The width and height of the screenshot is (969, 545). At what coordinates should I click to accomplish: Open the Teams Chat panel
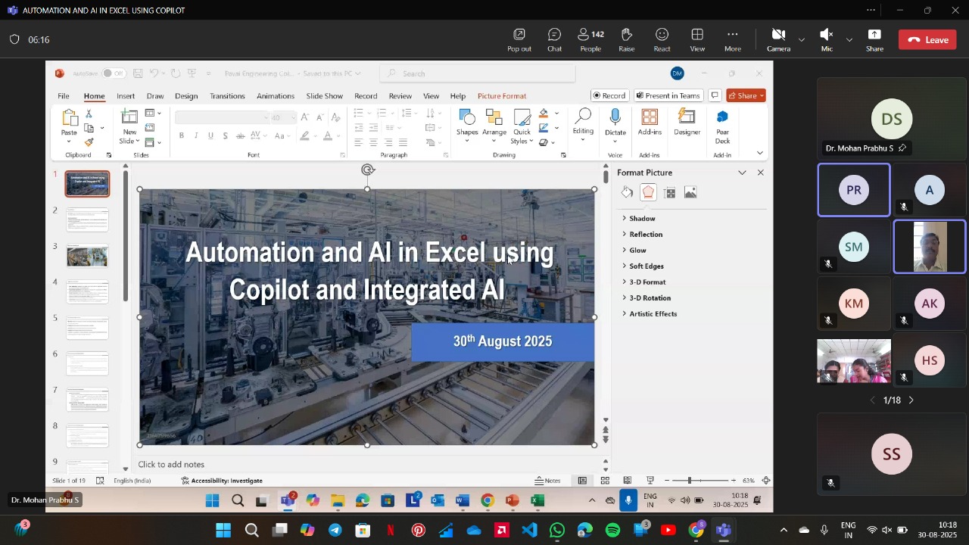[x=554, y=39]
